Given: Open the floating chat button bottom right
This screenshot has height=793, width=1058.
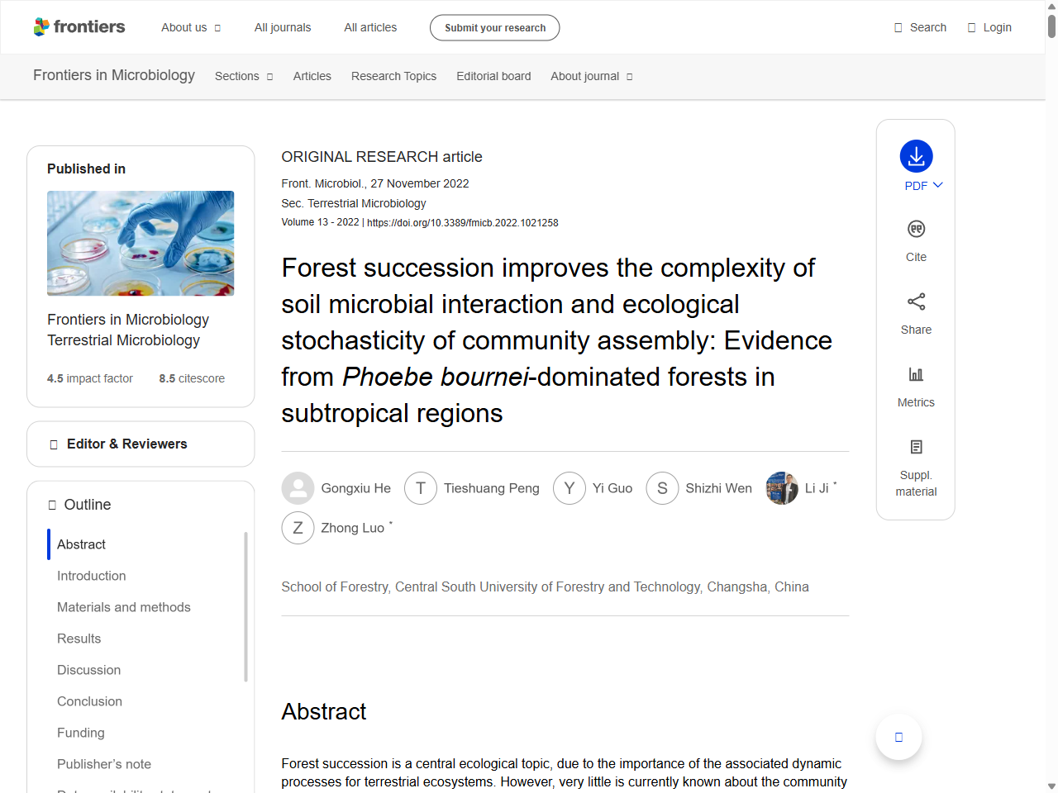Looking at the screenshot, I should (x=898, y=736).
